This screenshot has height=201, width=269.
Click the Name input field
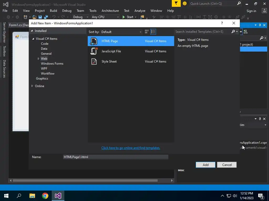116,157
